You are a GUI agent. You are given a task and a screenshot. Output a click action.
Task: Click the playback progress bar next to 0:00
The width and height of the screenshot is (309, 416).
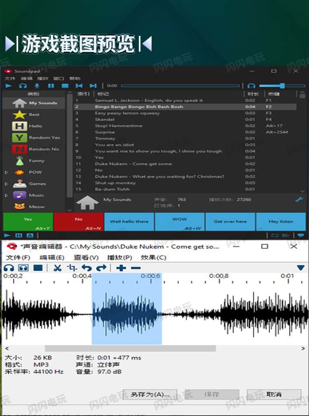(x=180, y=86)
